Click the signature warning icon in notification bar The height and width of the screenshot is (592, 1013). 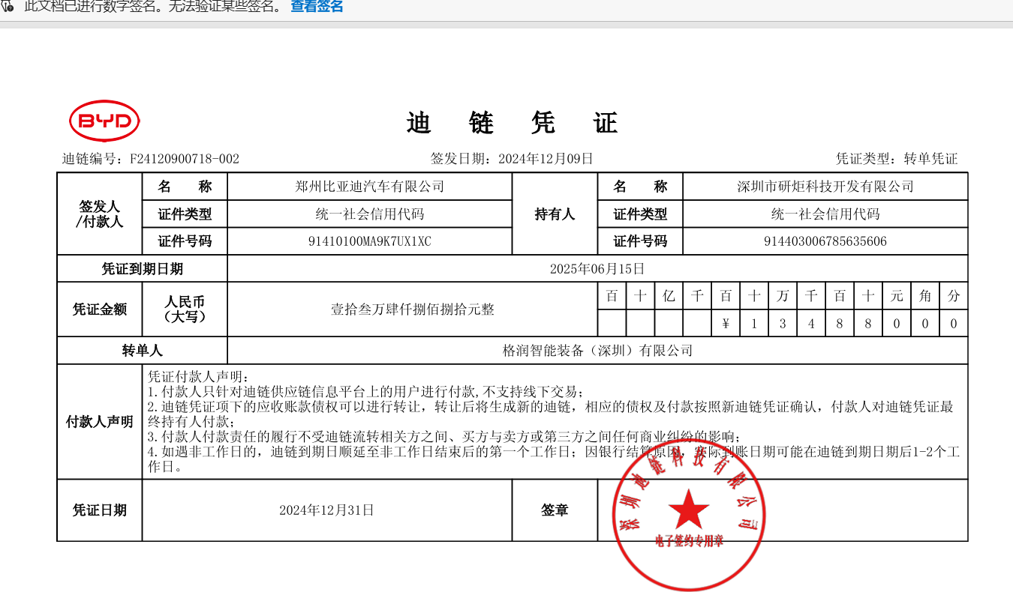(x=8, y=7)
